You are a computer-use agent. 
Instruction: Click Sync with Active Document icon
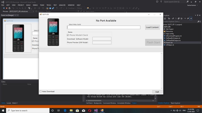click(173, 18)
